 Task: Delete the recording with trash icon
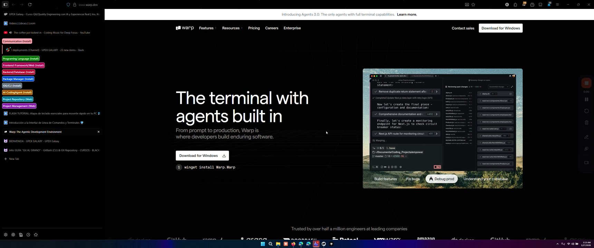(586, 123)
